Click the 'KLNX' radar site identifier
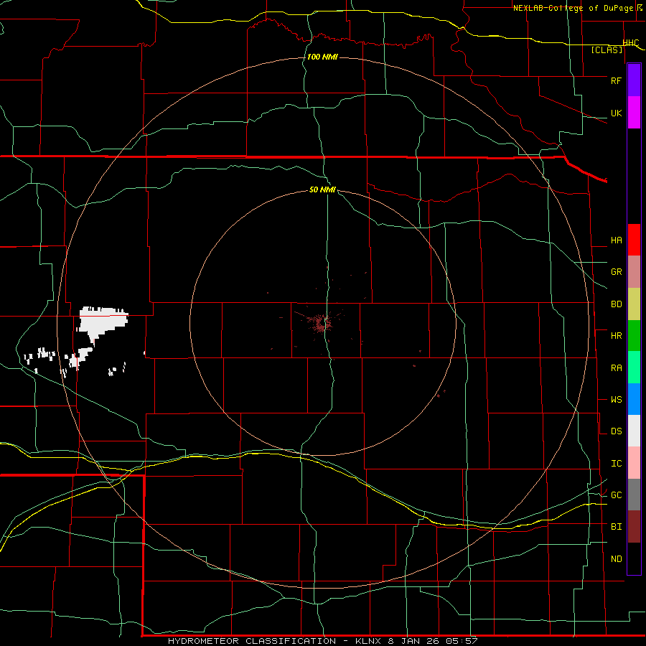Viewport: 646px width, 646px height. pyautogui.click(x=369, y=641)
